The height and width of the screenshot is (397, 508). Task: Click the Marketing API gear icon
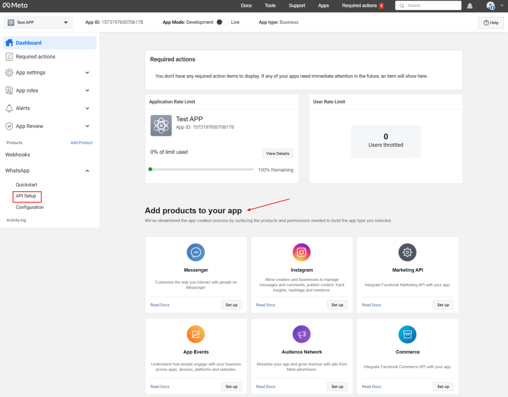coord(407,252)
